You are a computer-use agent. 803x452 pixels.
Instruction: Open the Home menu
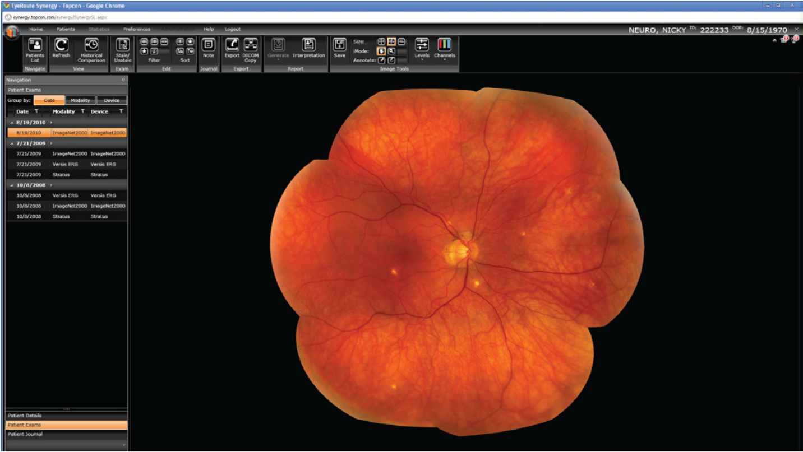pyautogui.click(x=36, y=29)
